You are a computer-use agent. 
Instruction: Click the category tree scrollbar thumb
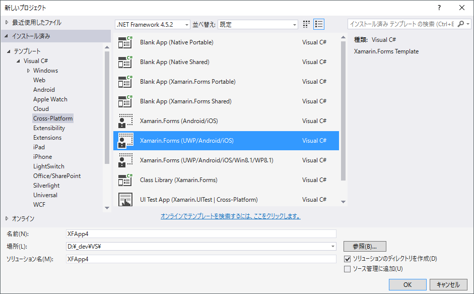click(107, 107)
